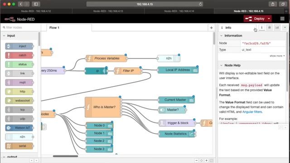Select the n2n node in the palette
The width and height of the screenshot is (290, 163).
tap(19, 137)
